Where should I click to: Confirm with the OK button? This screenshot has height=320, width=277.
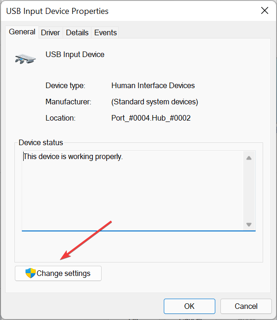coord(189,306)
